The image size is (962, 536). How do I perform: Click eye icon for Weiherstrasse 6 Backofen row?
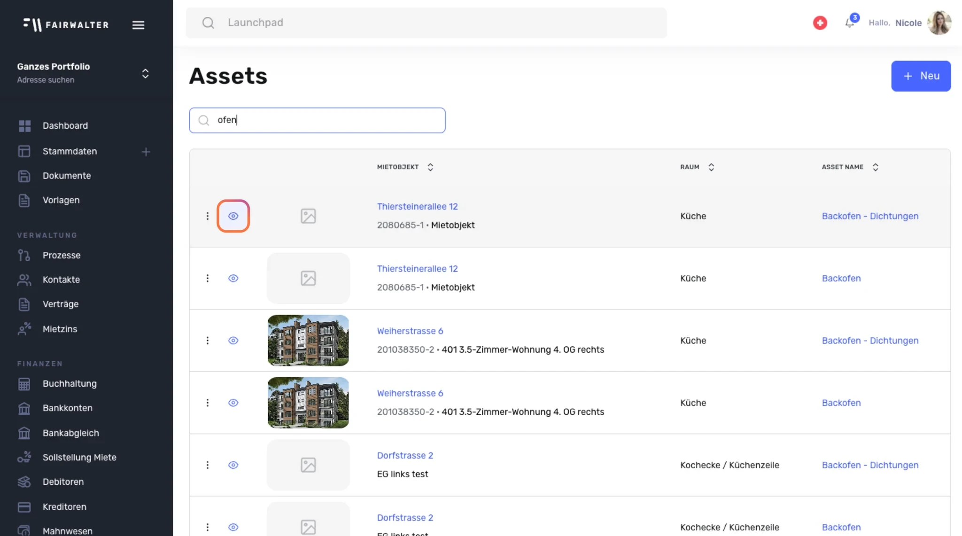233,403
